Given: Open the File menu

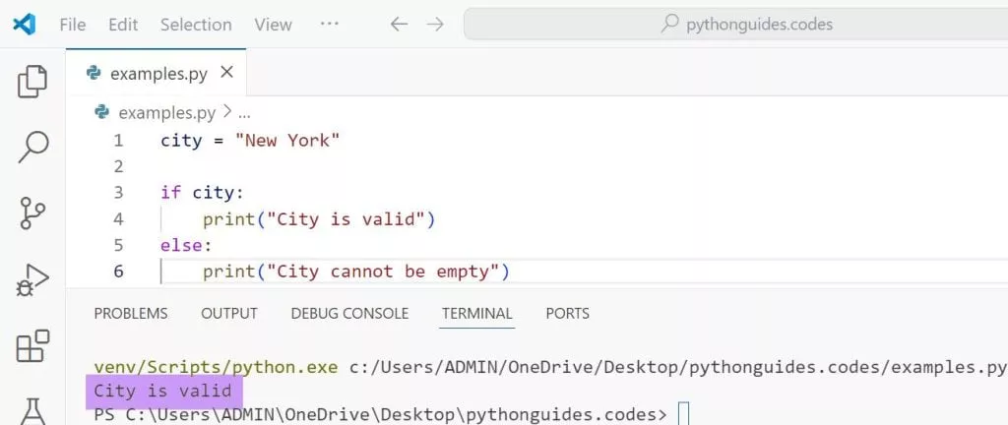Looking at the screenshot, I should [73, 25].
